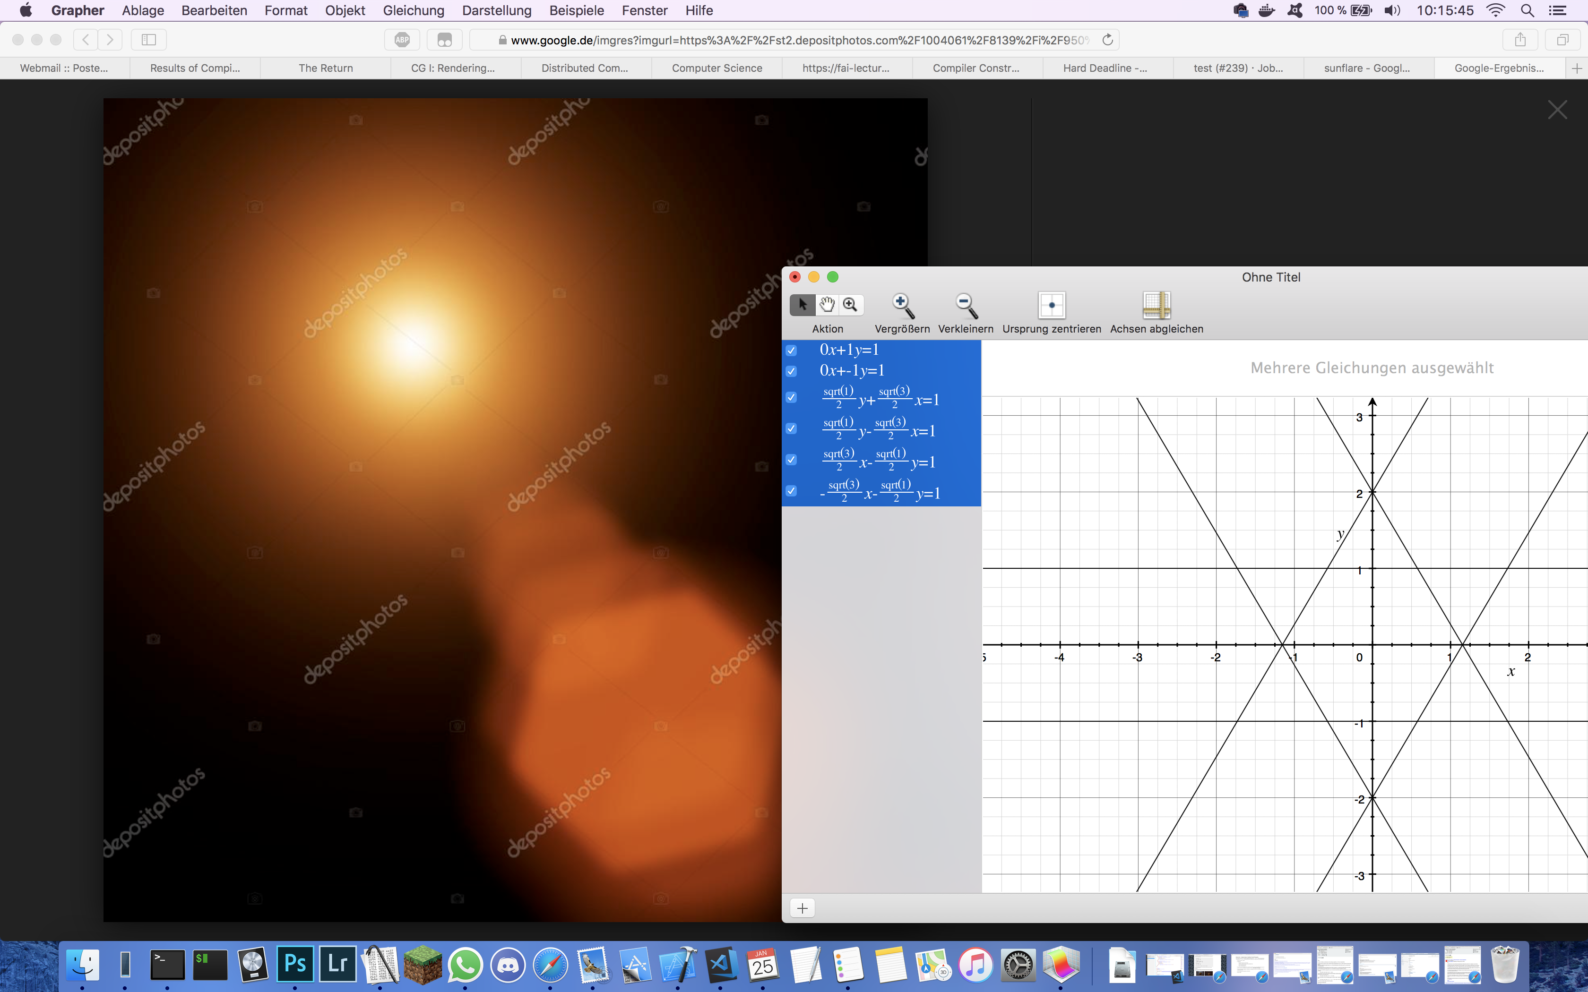Open Terminal from the Dock
This screenshot has height=992, width=1588.
pos(167,965)
